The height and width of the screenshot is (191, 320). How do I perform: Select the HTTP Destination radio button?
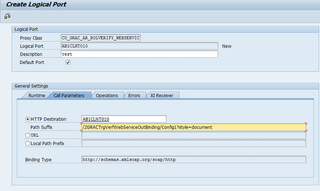(28, 119)
